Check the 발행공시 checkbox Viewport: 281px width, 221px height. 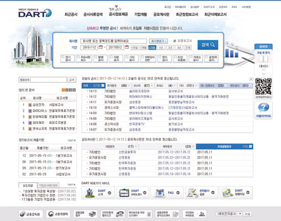pos(96,57)
